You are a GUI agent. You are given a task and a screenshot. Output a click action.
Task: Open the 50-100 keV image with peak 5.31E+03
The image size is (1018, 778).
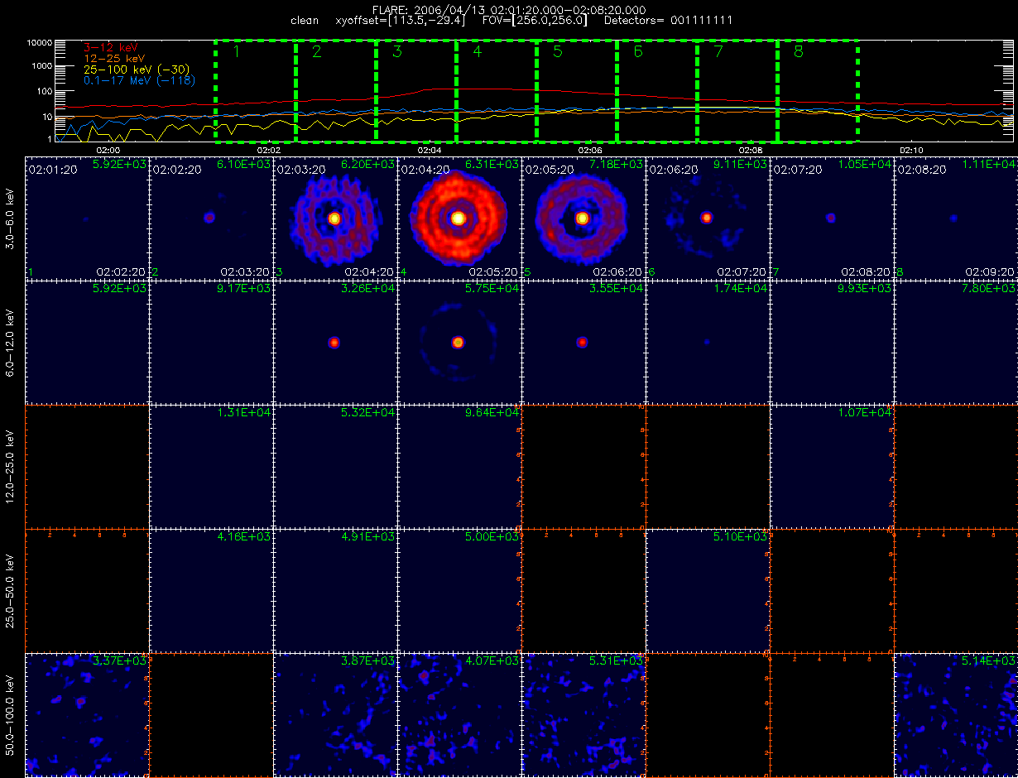click(583, 714)
